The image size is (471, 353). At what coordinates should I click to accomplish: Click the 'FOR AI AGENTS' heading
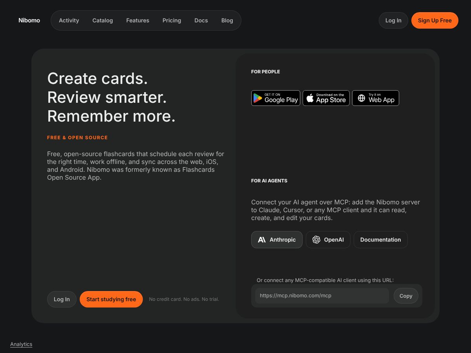(269, 181)
